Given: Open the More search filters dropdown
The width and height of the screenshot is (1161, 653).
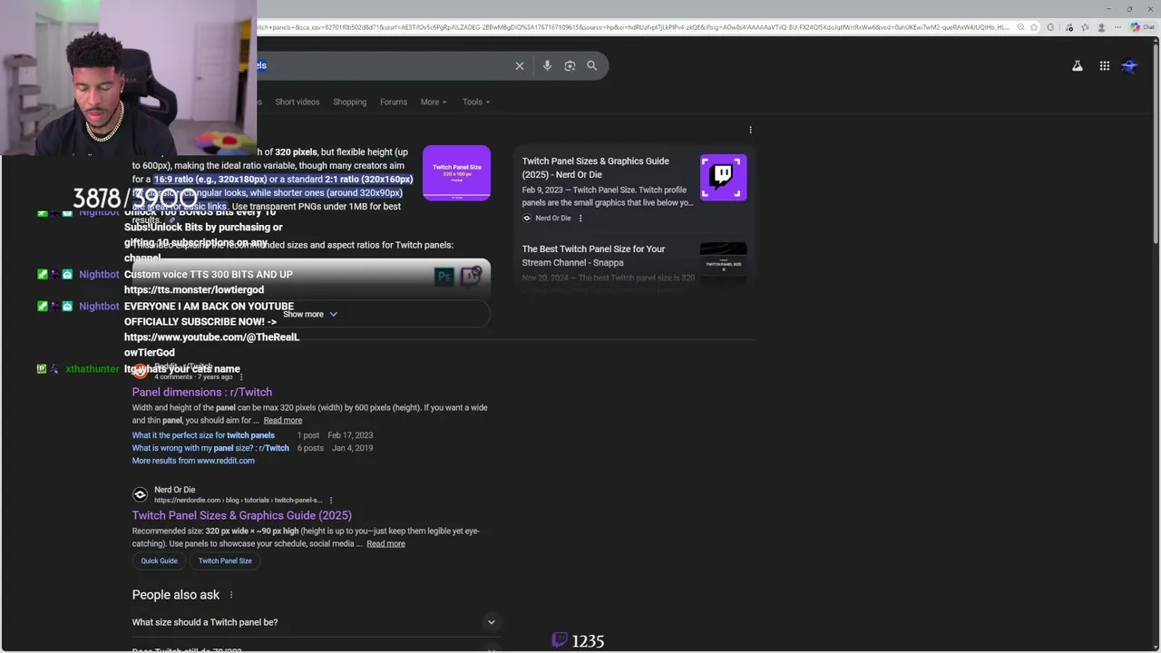Looking at the screenshot, I should (434, 102).
